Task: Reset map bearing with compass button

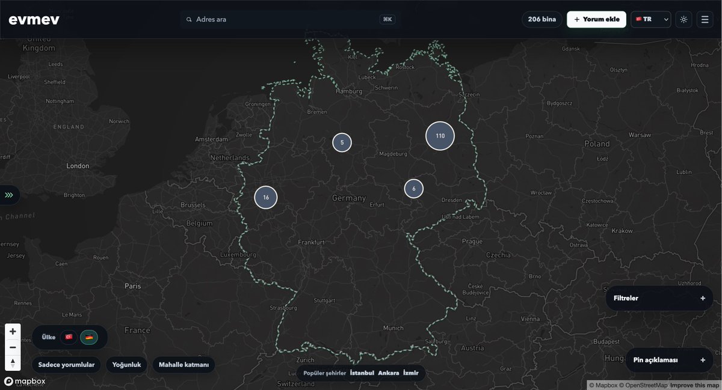Action: tap(13, 363)
